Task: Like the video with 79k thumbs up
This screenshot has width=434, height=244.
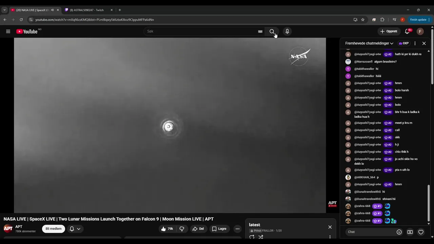Action: [x=167, y=229]
